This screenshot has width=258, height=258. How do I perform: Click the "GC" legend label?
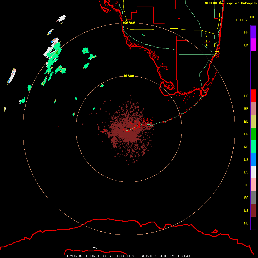tap(246, 198)
